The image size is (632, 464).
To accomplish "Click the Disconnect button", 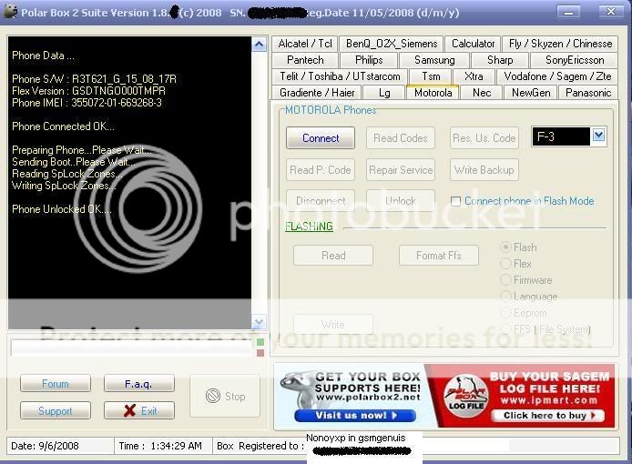I will pos(321,200).
